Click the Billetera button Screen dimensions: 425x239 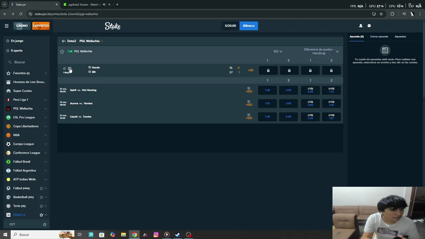[249, 26]
